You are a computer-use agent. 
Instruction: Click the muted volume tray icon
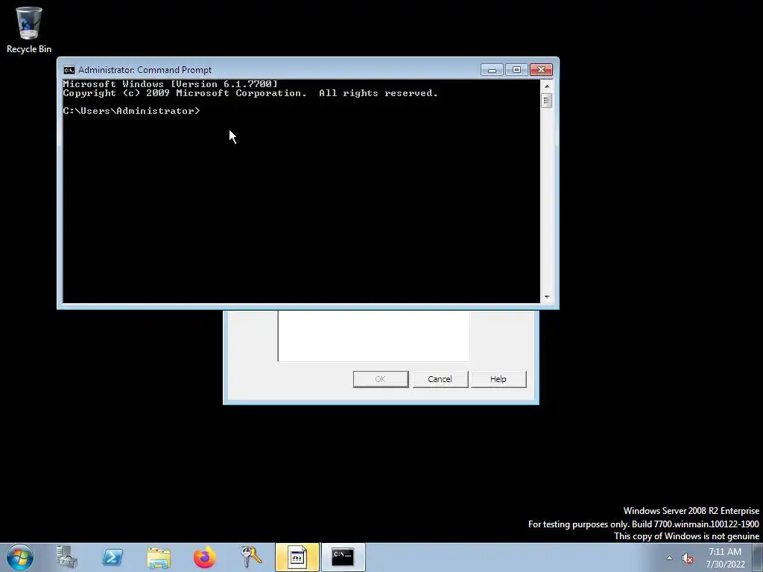pyautogui.click(x=687, y=558)
